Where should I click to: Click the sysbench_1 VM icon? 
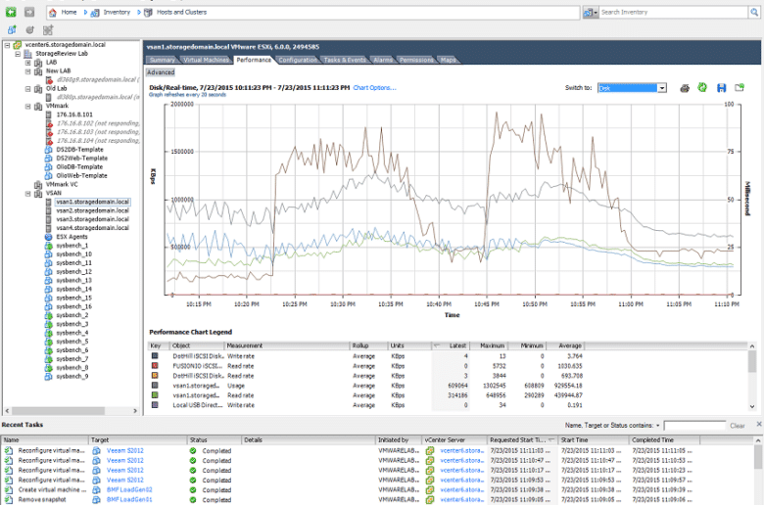pyautogui.click(x=48, y=246)
